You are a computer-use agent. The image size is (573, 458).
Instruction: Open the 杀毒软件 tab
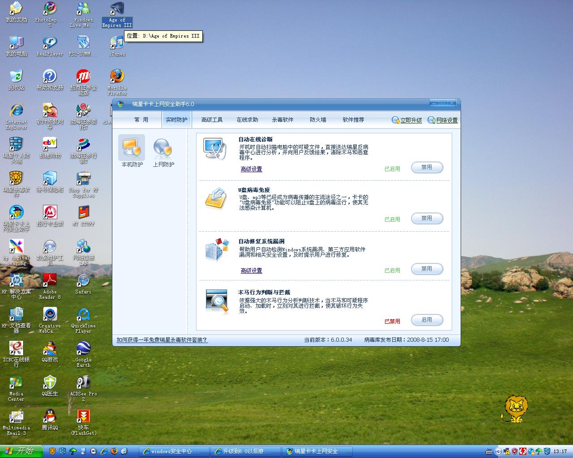282,120
